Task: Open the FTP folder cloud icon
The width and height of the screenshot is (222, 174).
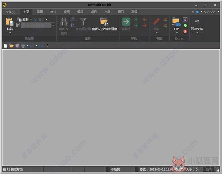Action: pos(176,22)
